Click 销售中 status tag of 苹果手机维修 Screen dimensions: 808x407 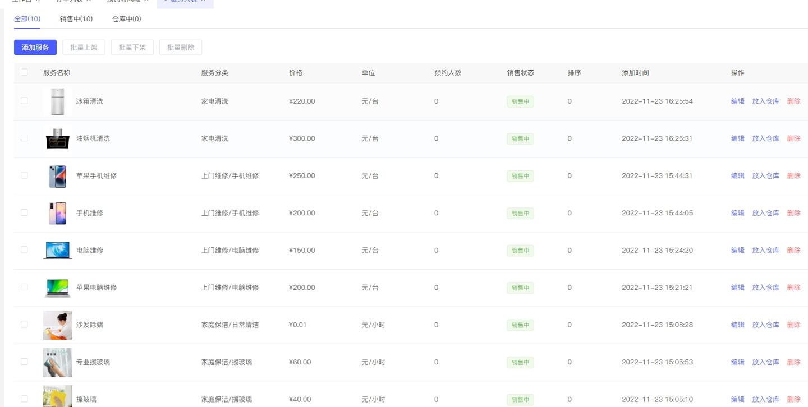pyautogui.click(x=521, y=176)
